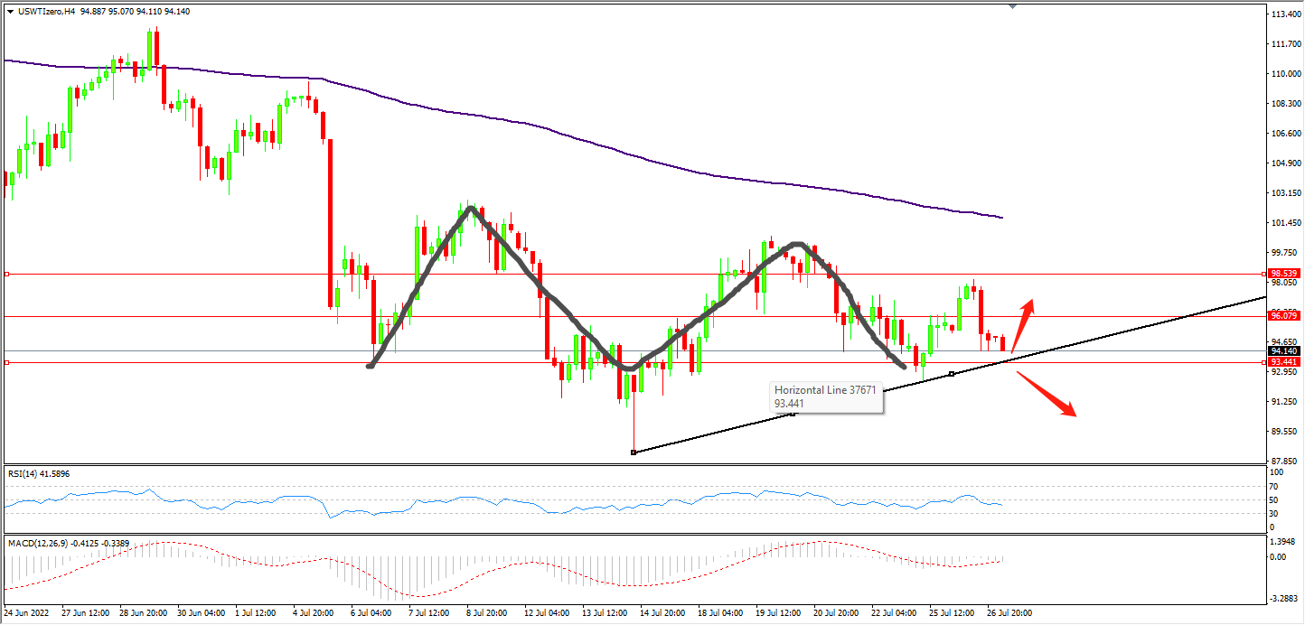Click the gray chart shift triangle marker
Viewport: 1305px width, 625px height.
(x=1012, y=5)
